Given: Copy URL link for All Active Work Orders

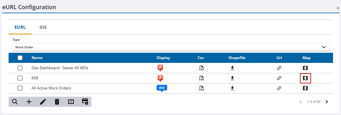Looking at the screenshot, I should tap(279, 88).
